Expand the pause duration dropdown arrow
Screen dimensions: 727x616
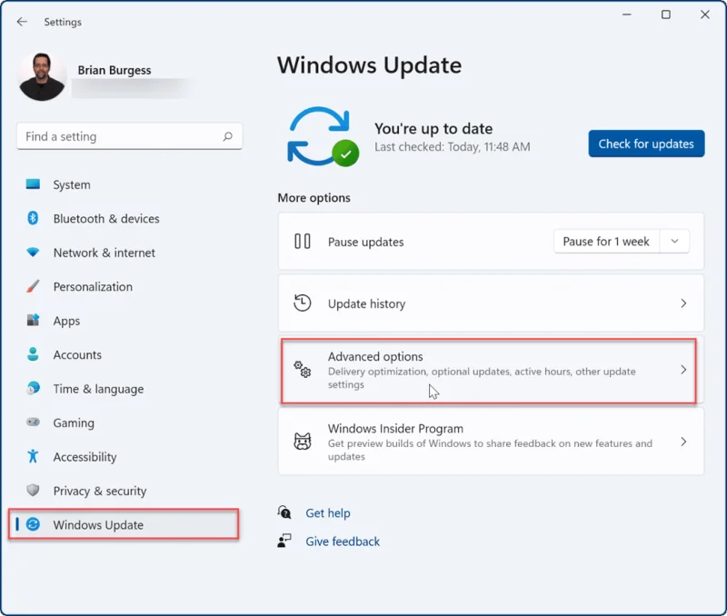[674, 241]
